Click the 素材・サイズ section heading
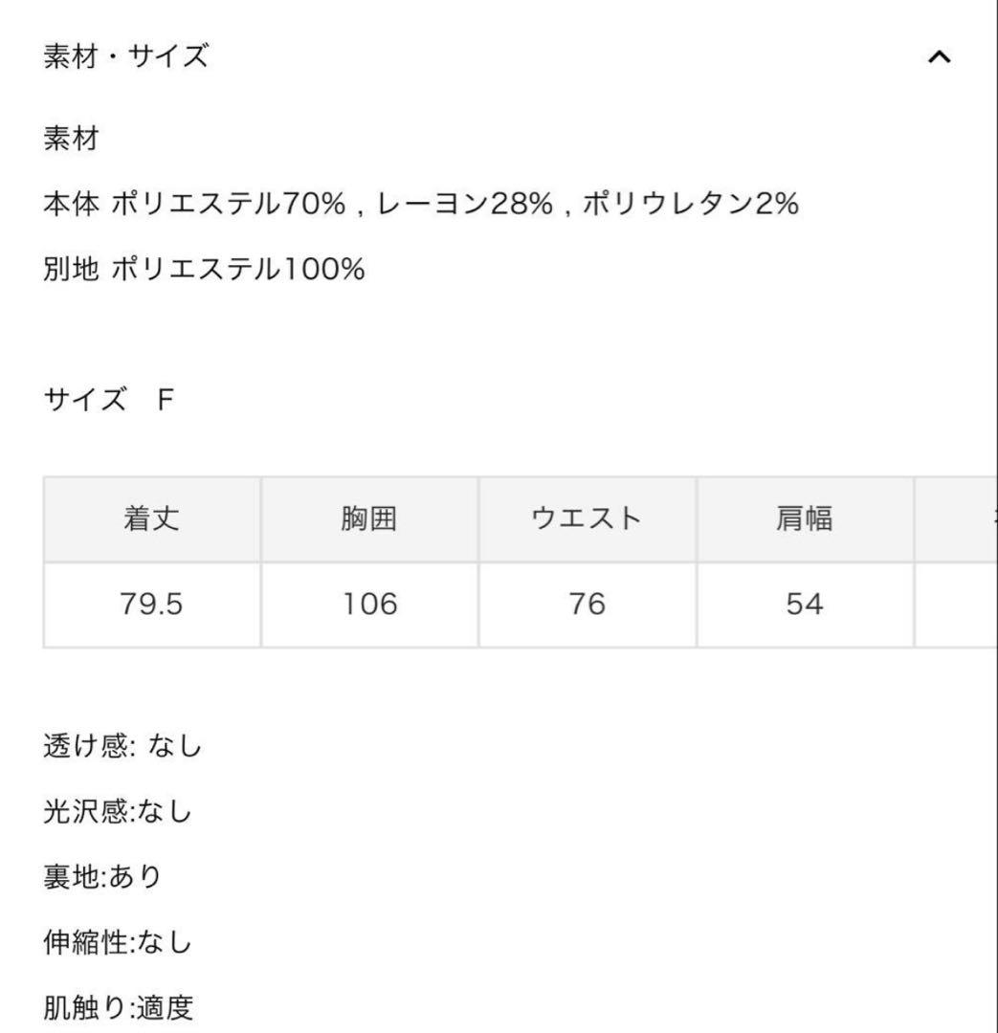998x1033 pixels. pos(125,57)
